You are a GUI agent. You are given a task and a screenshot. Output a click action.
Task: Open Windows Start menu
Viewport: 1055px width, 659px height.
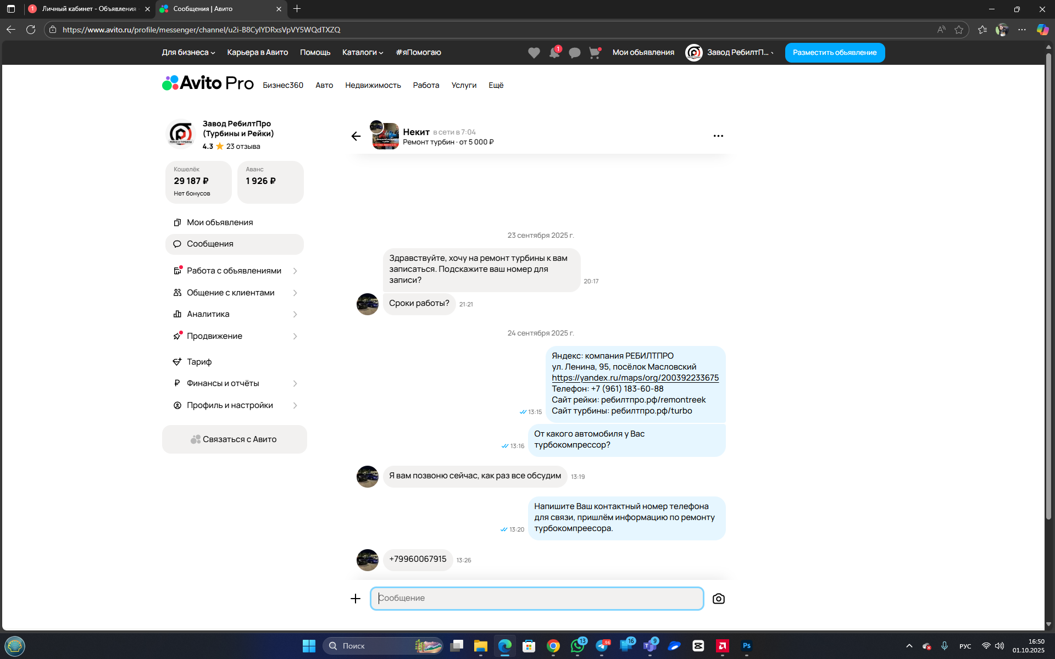309,646
